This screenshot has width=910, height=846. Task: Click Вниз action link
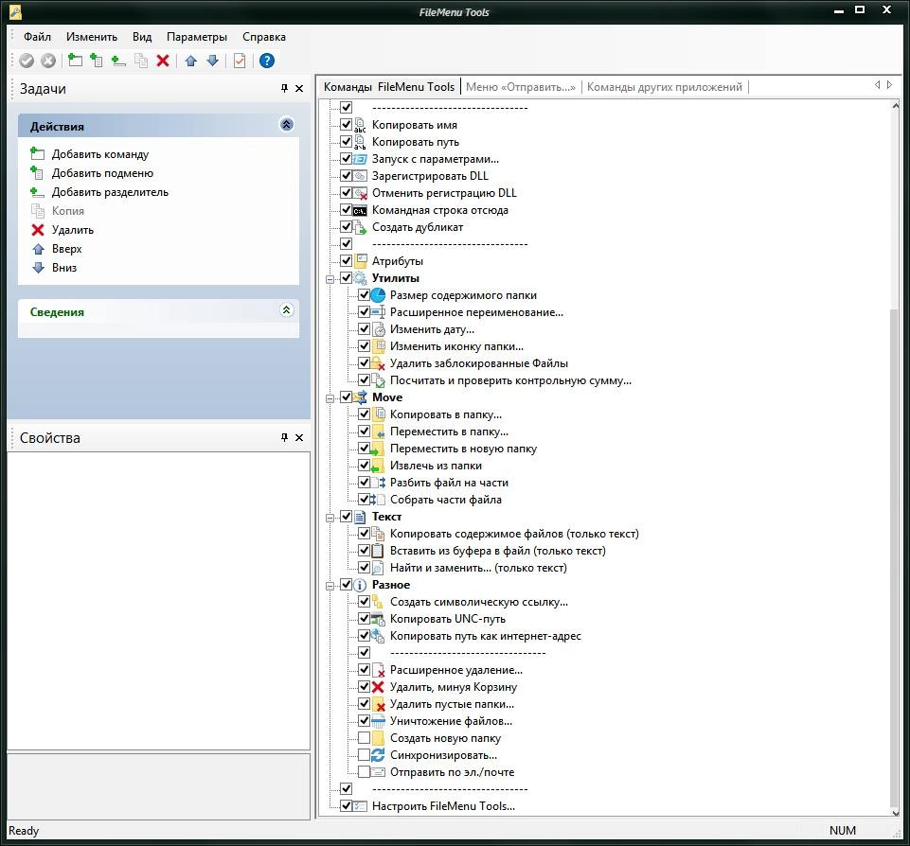64,268
